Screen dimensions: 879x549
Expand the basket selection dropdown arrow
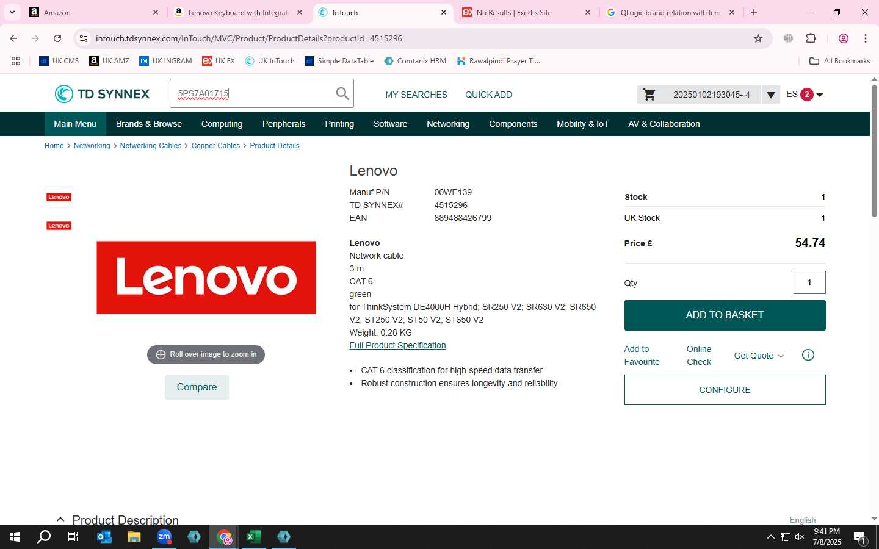tap(771, 95)
